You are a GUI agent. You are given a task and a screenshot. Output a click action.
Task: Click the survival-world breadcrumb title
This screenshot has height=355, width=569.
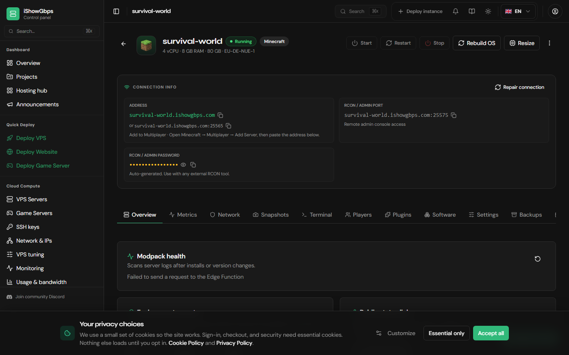151,11
